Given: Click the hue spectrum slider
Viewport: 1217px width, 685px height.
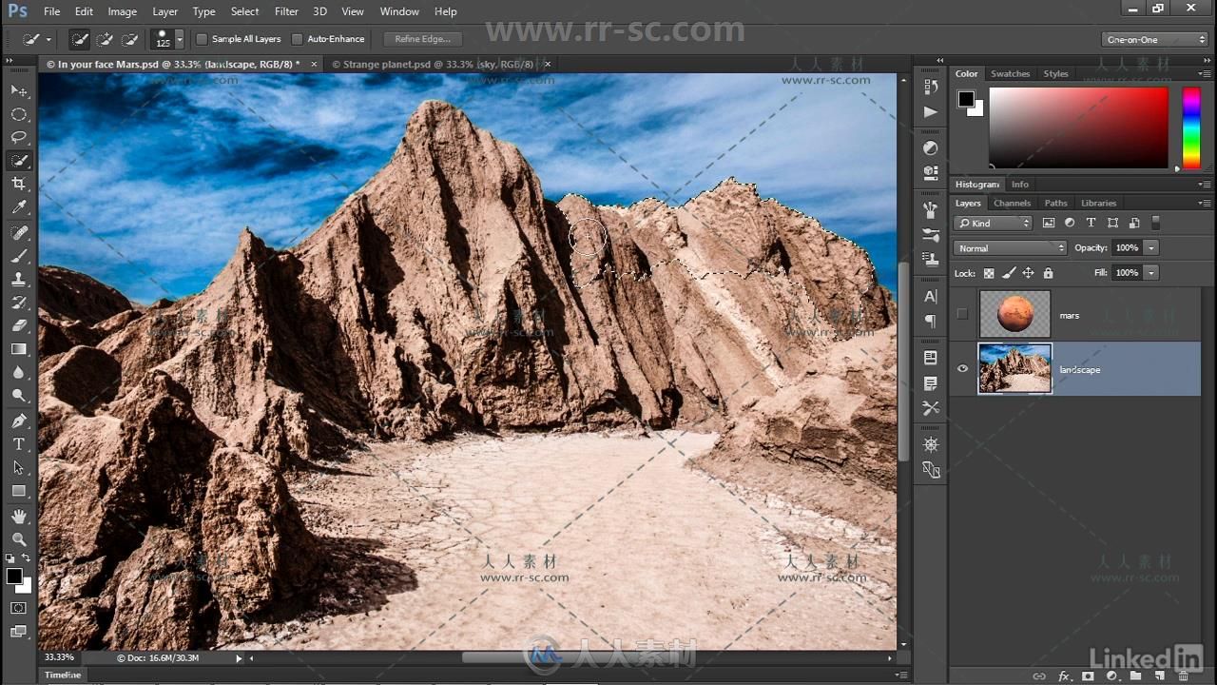Looking at the screenshot, I should click(1191, 127).
